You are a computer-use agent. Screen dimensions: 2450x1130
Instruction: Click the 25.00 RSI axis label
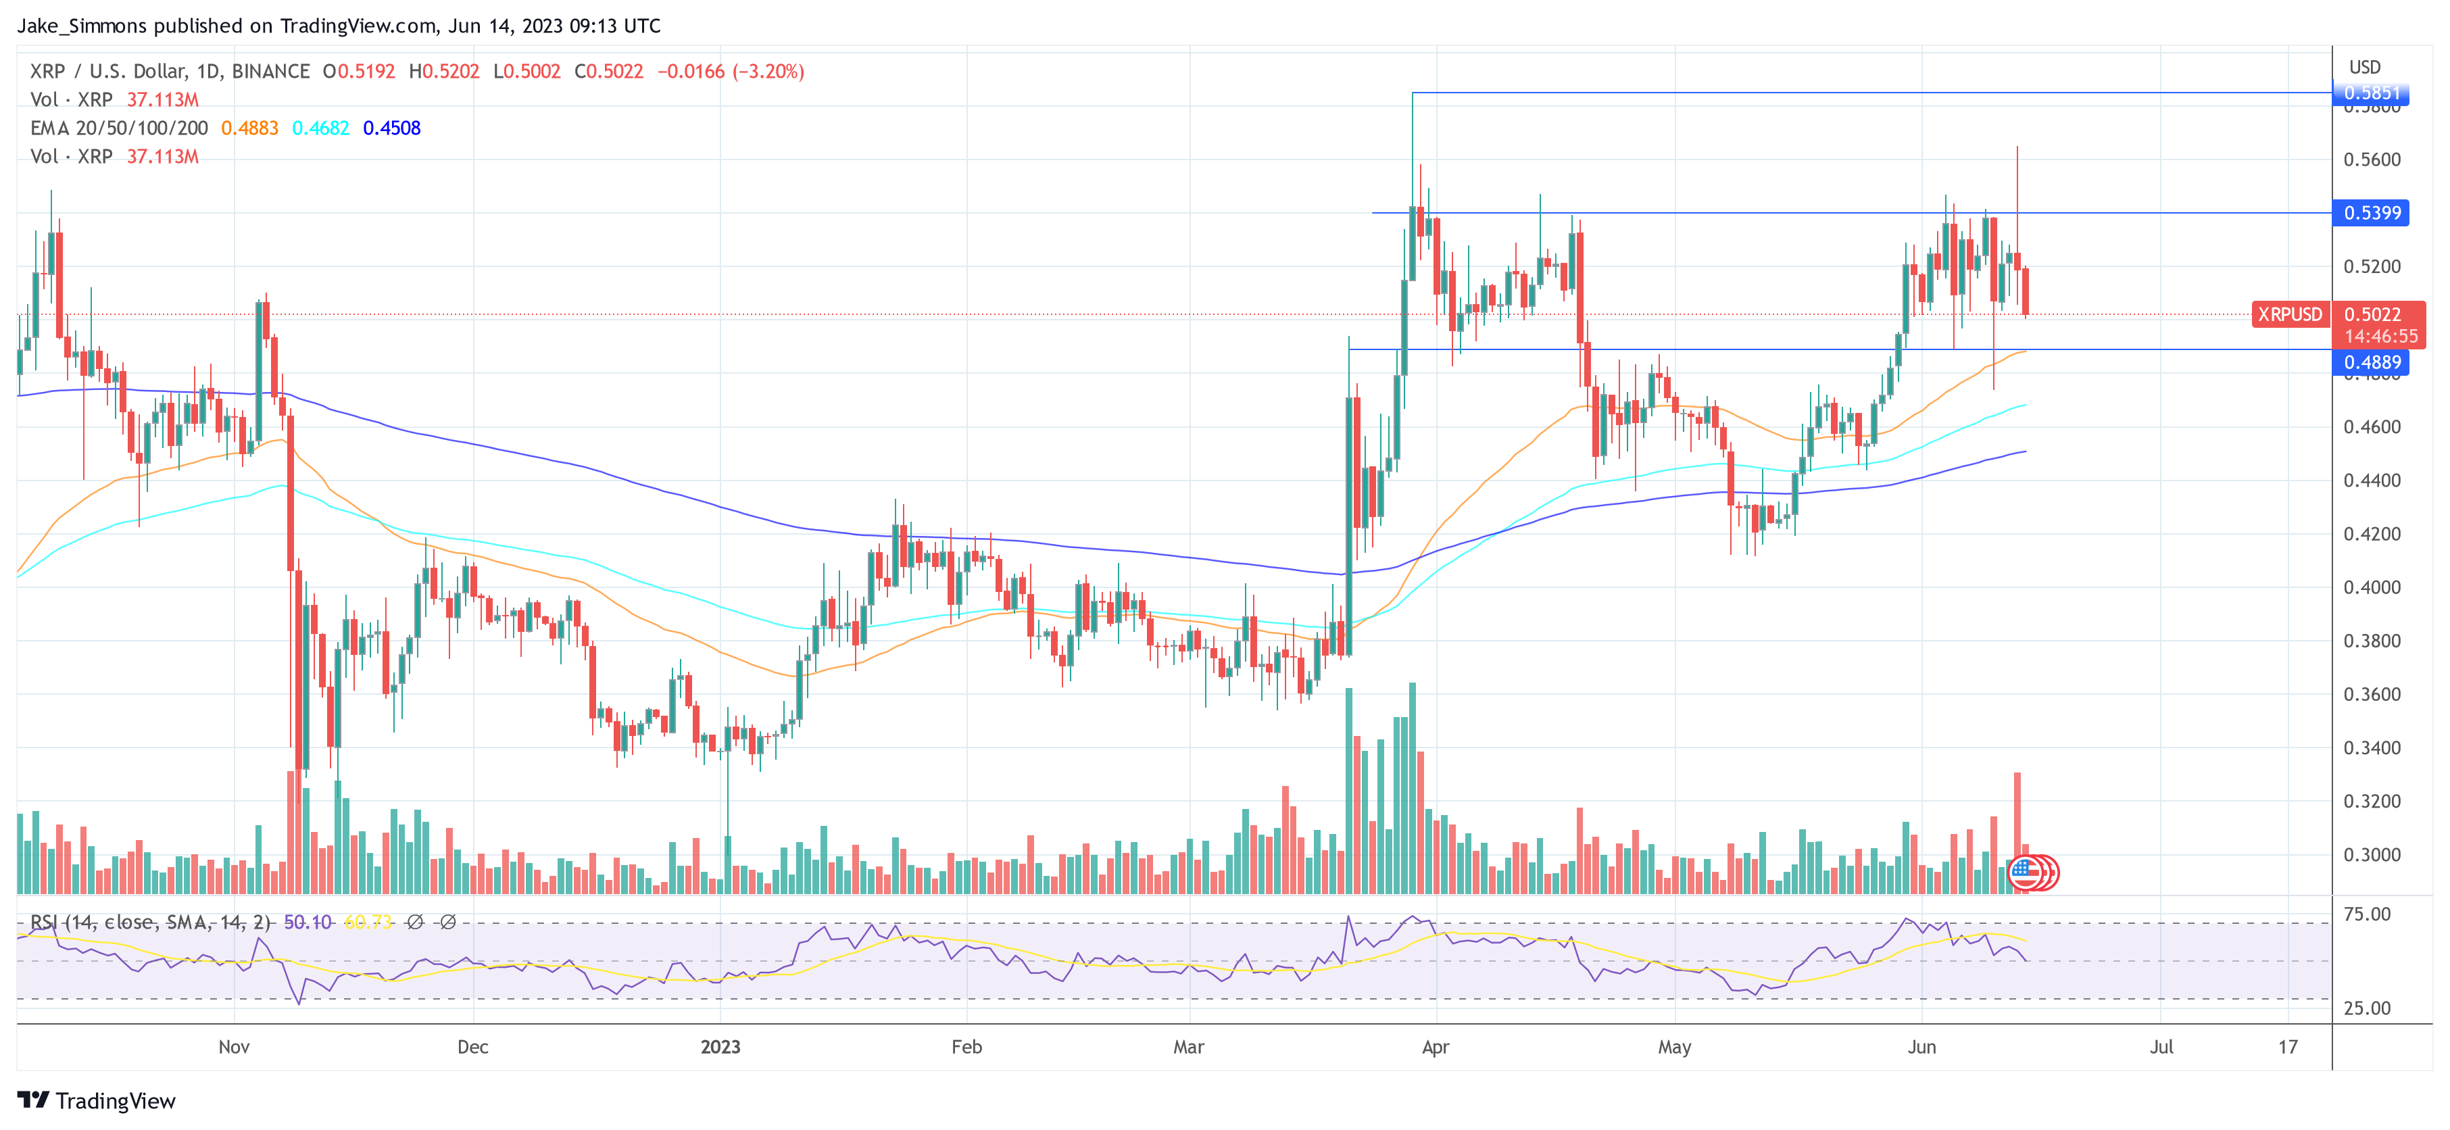click(2368, 1008)
